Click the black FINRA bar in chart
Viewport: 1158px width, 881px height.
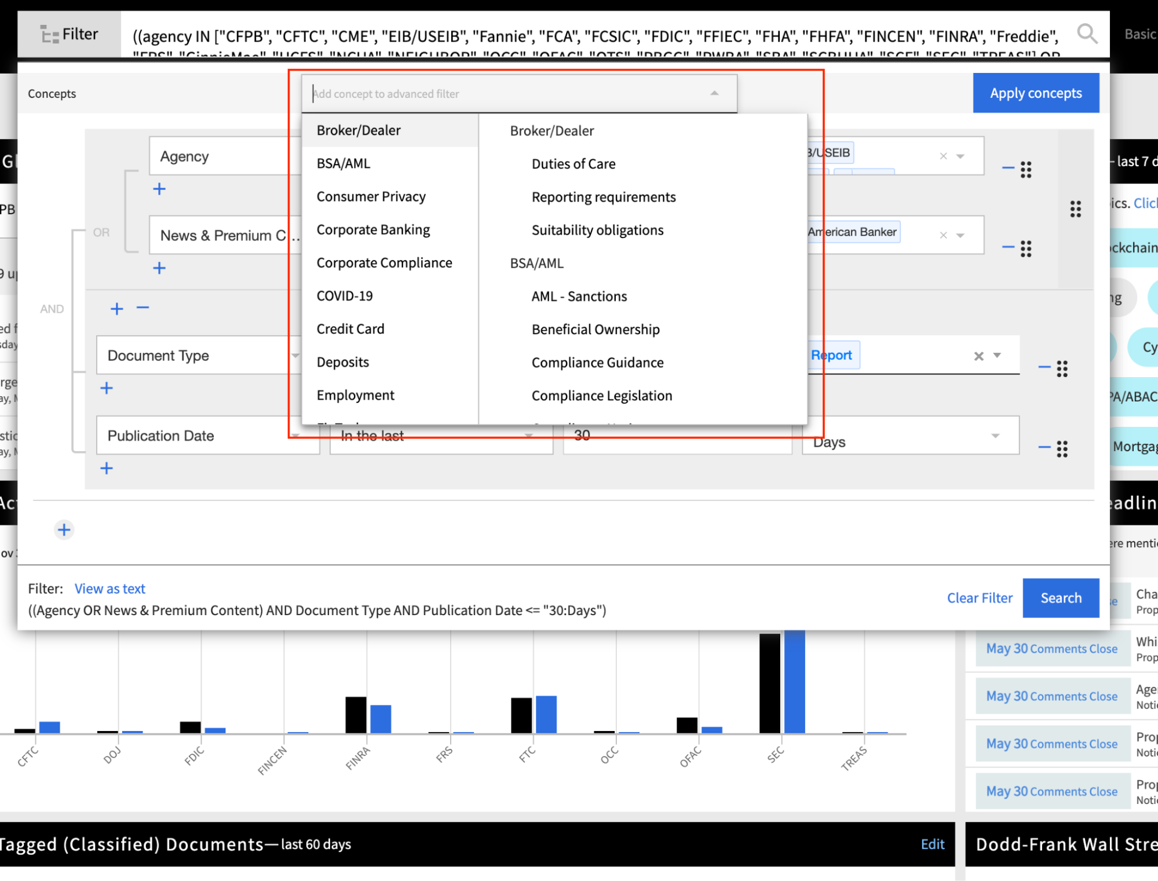pos(356,715)
